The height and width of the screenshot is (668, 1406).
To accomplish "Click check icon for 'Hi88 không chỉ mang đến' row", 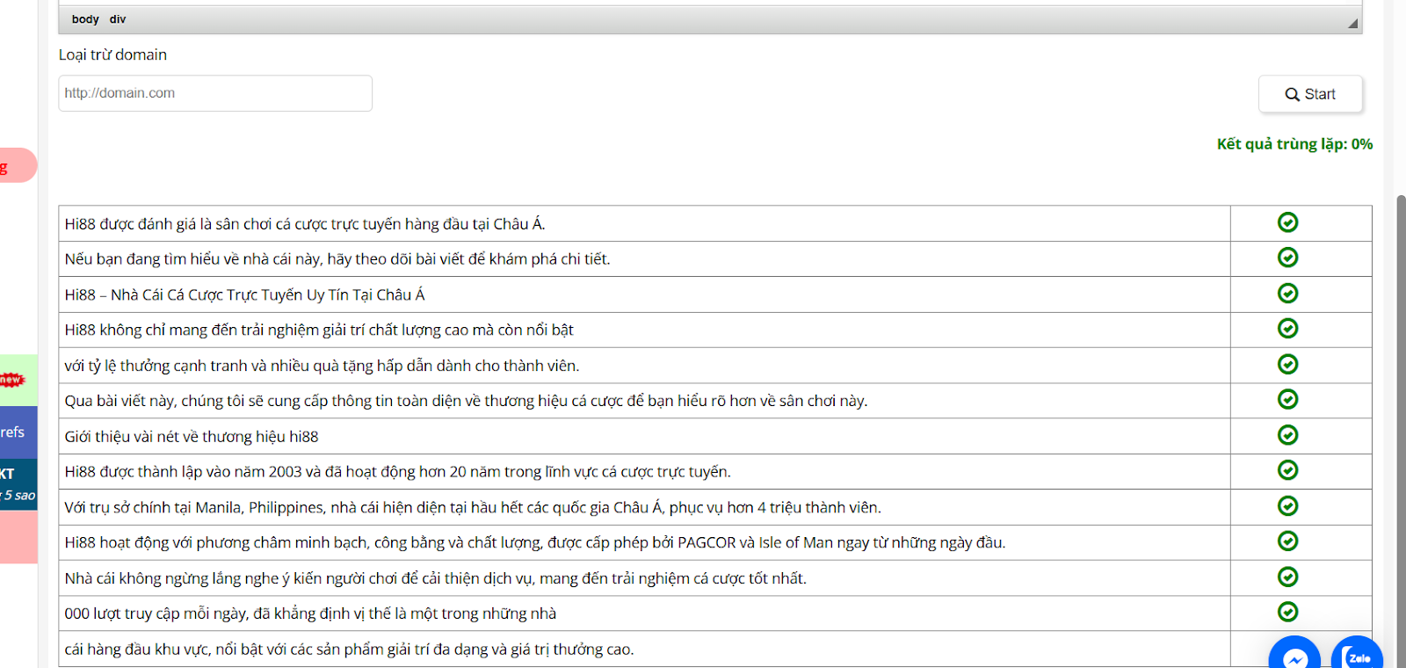I will pos(1288,329).
